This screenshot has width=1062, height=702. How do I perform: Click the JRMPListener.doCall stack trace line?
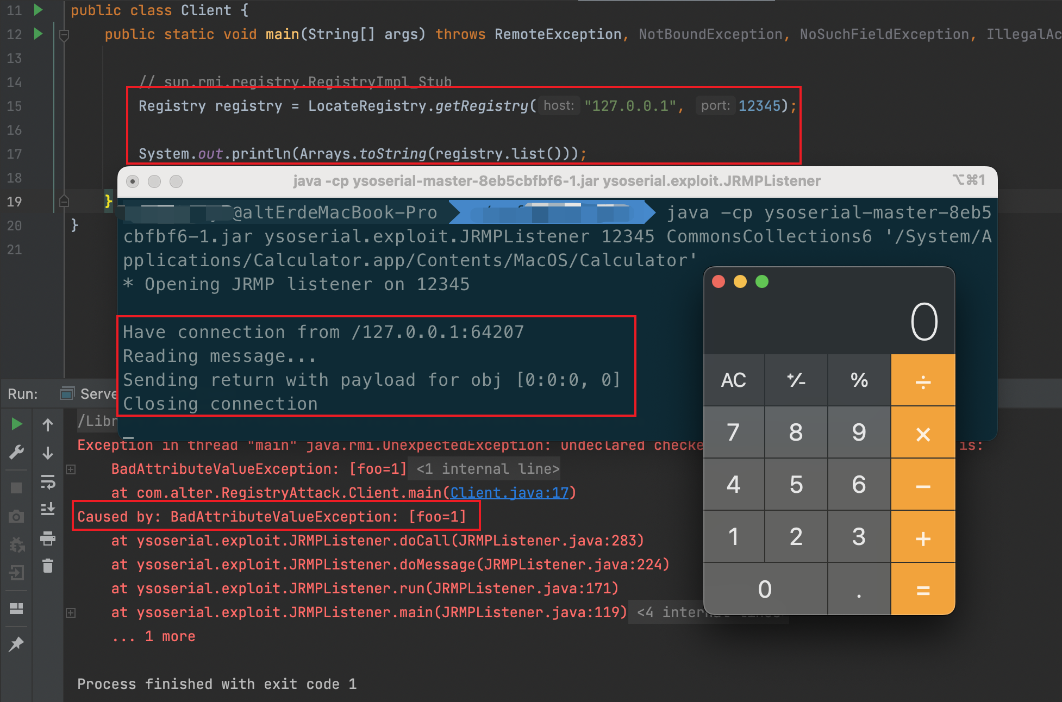tap(377, 541)
